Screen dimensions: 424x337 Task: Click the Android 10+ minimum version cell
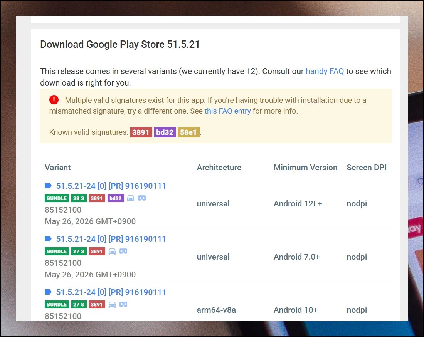296,310
